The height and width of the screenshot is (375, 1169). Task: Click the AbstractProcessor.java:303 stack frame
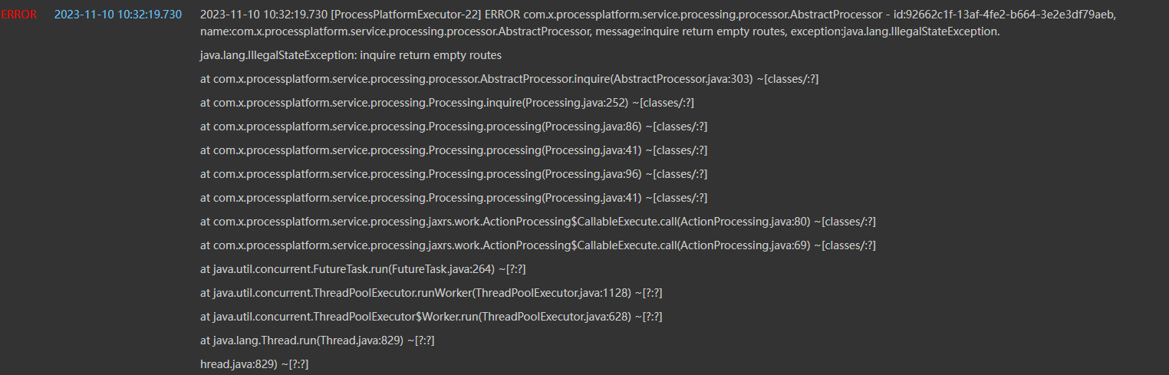[x=509, y=80]
